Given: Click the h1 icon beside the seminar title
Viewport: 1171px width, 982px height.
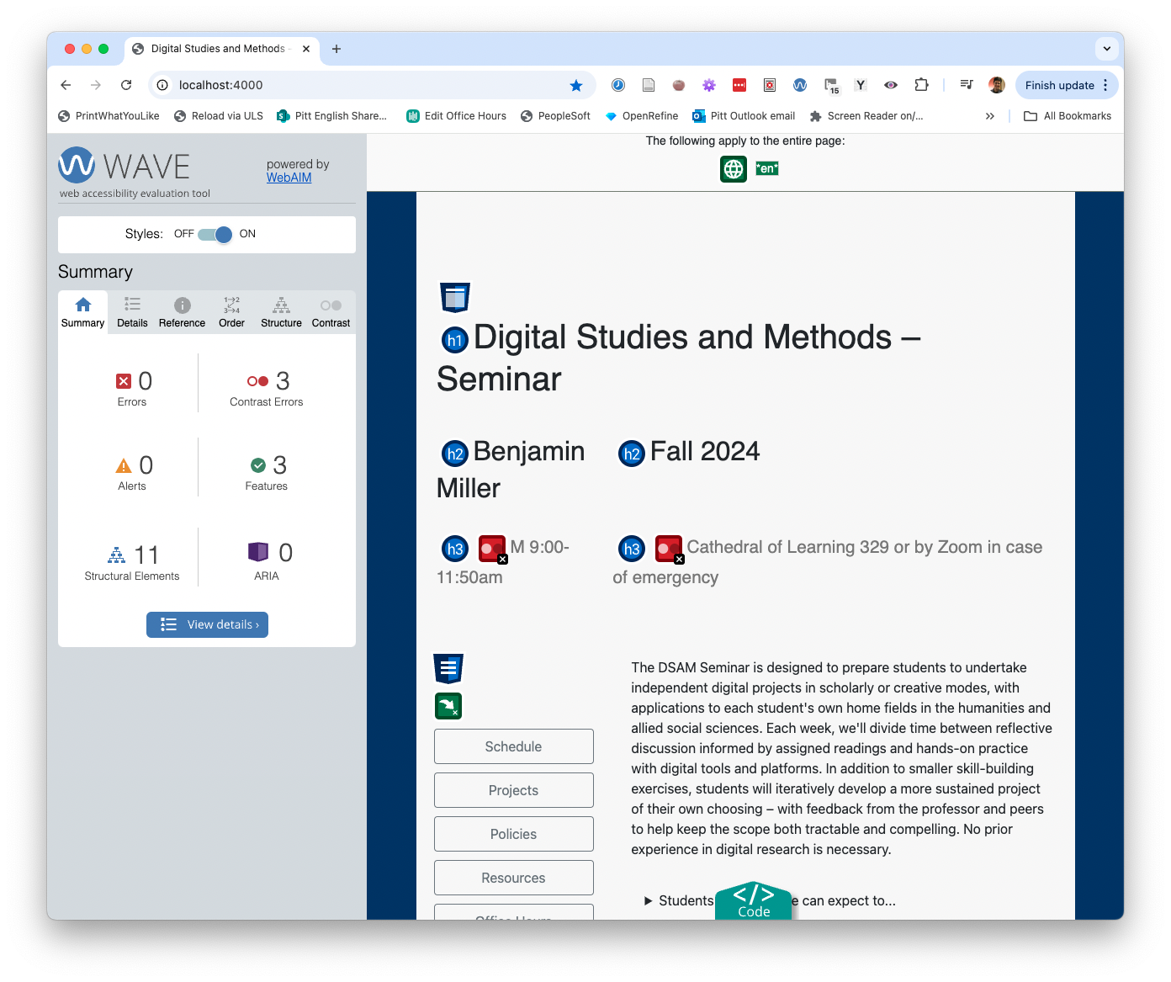Looking at the screenshot, I should [454, 339].
